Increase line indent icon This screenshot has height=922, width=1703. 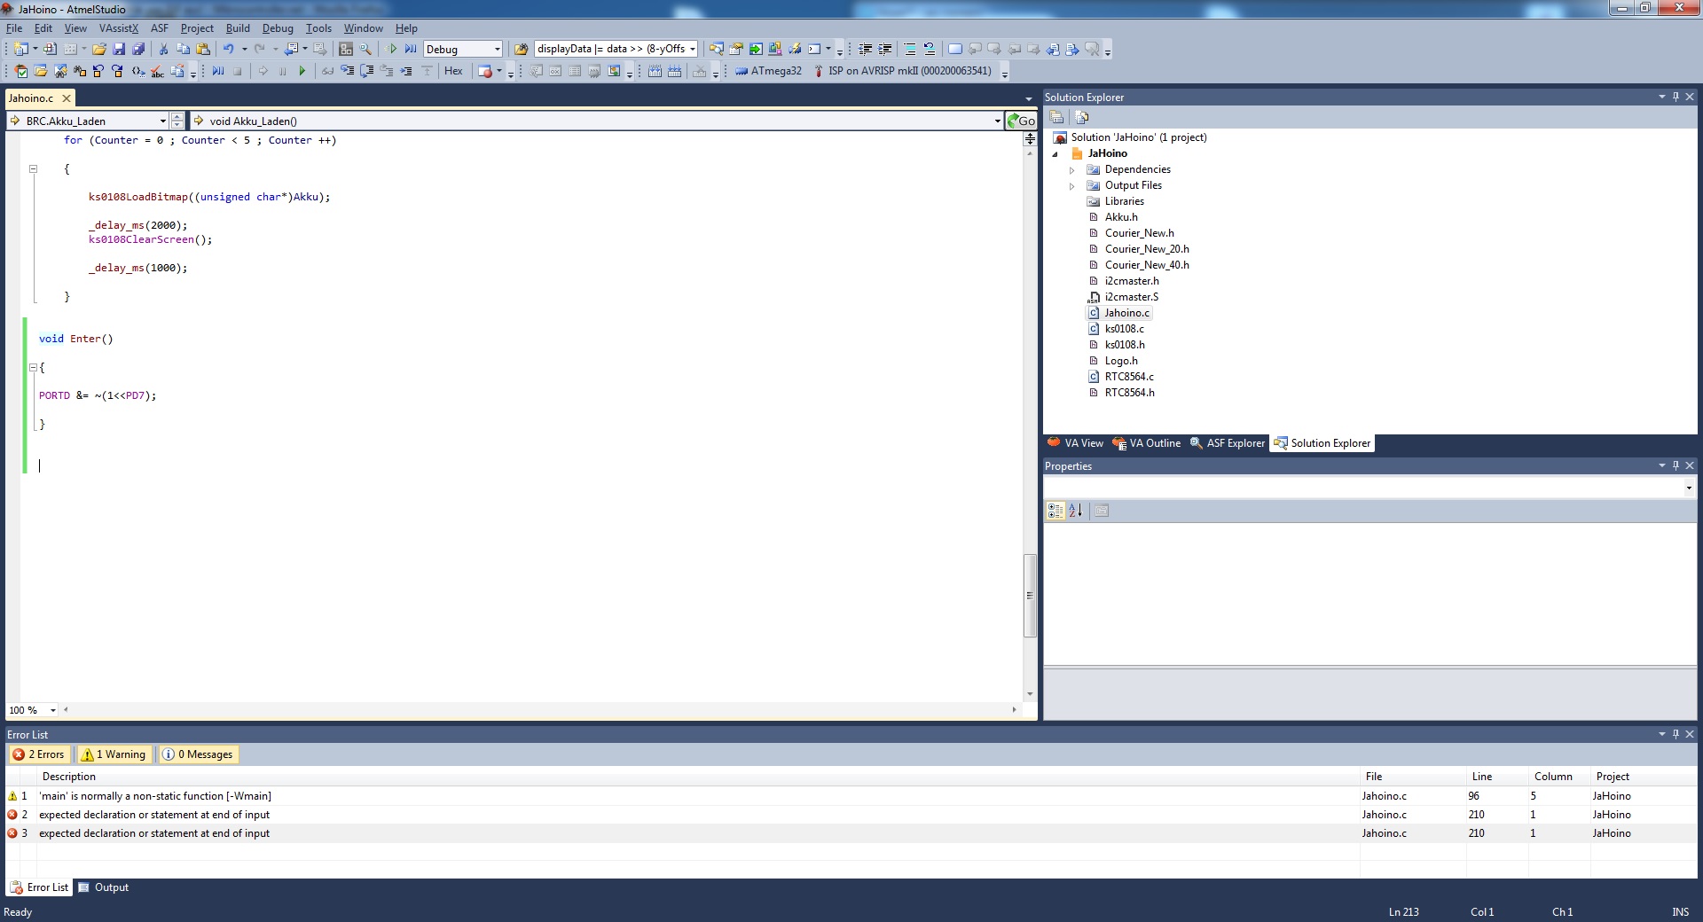885,50
